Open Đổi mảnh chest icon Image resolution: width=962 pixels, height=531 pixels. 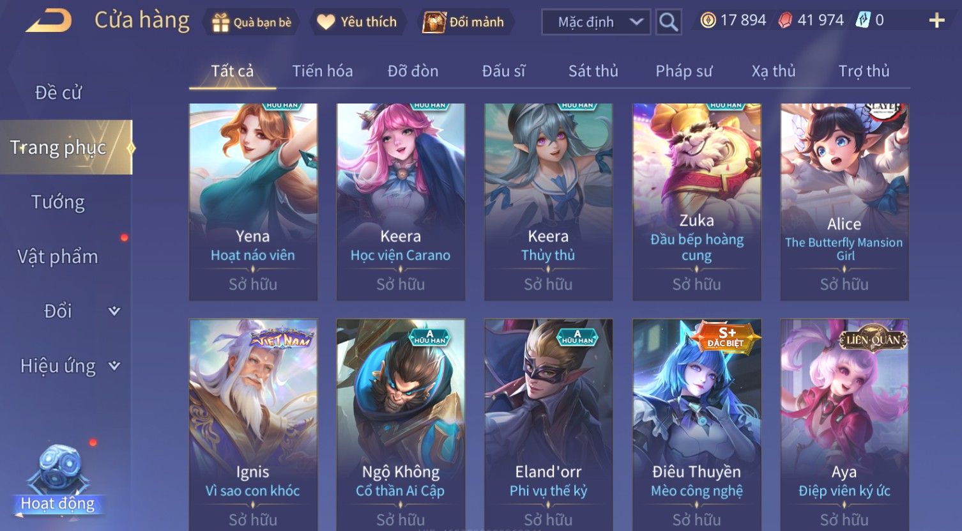pyautogui.click(x=434, y=22)
